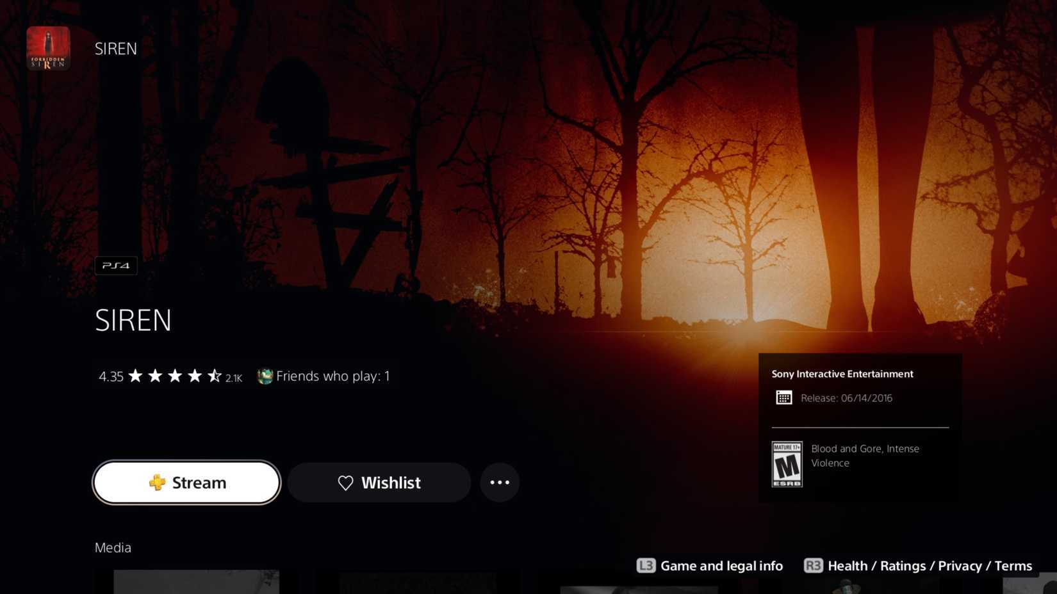Screen dimensions: 1057x594
Task: Click the Forbidden Siren cover art icon
Action: (48, 48)
